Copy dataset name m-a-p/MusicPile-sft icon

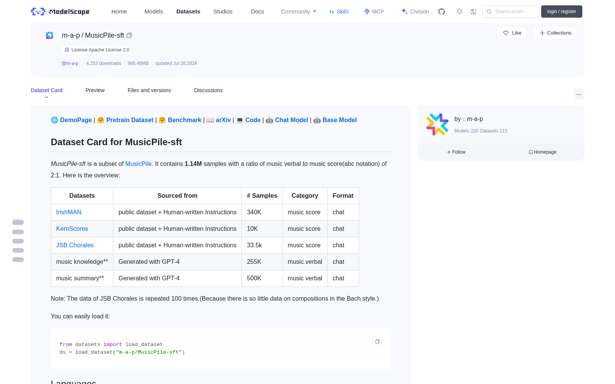(x=129, y=35)
